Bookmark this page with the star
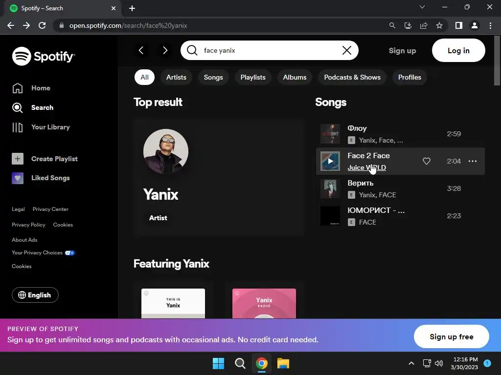The image size is (501, 375). click(x=439, y=25)
